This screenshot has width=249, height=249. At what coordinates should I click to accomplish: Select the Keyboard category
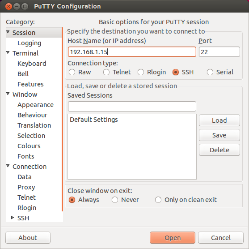pos(32,64)
